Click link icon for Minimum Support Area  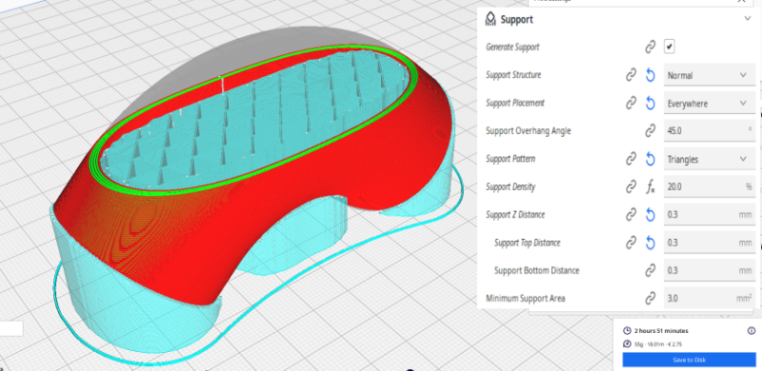[x=651, y=298]
